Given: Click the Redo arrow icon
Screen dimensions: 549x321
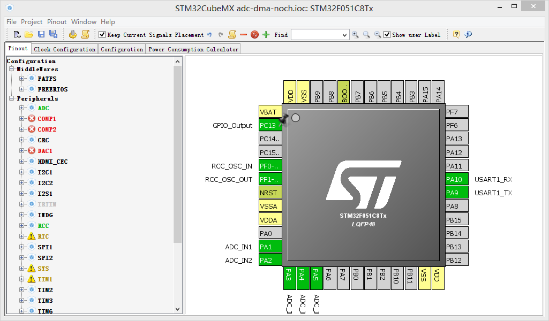Looking at the screenshot, I should point(221,35).
